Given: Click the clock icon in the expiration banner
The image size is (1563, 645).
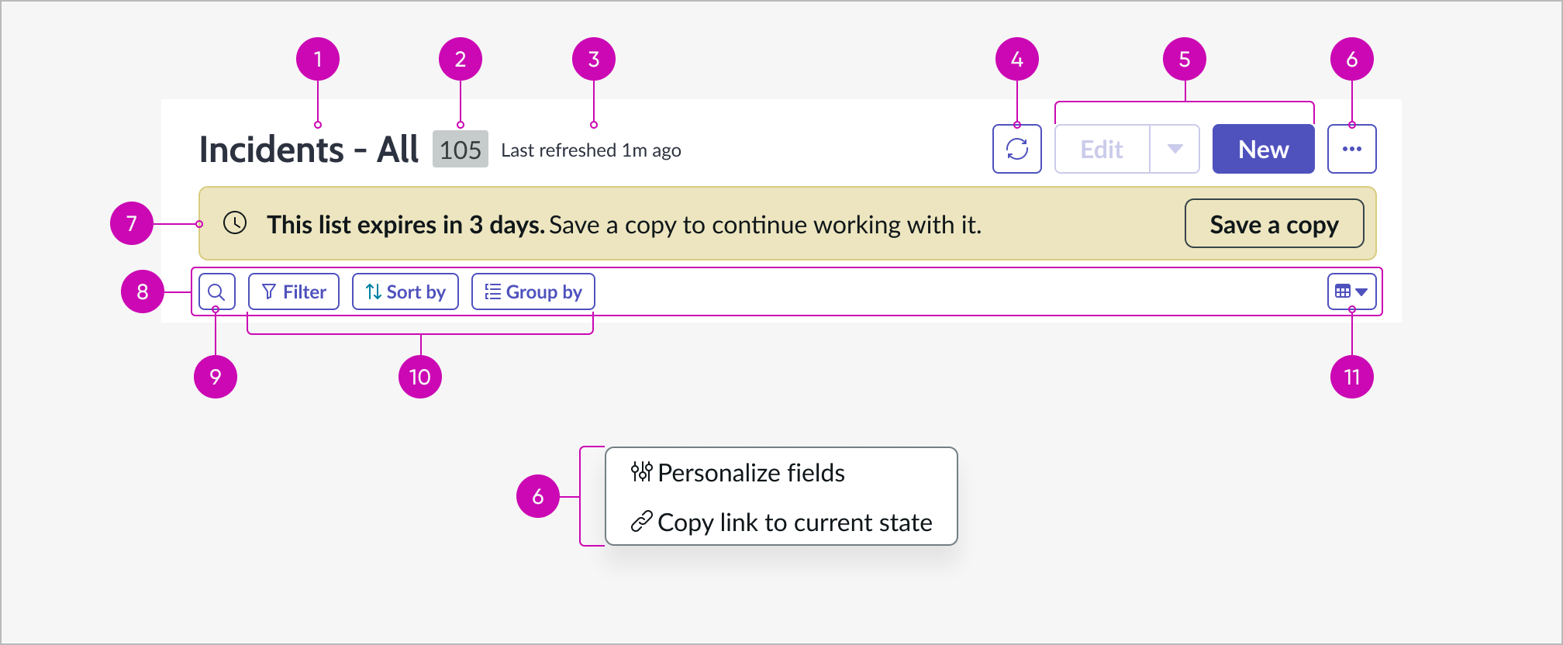Looking at the screenshot, I should pyautogui.click(x=234, y=225).
